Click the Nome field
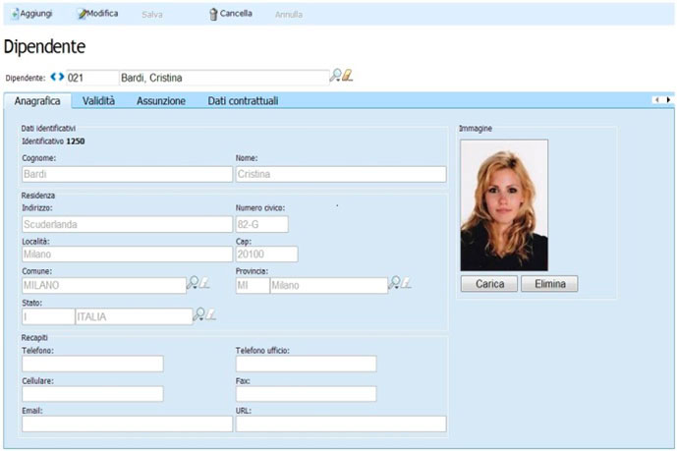This screenshot has height=451, width=677. tap(341, 174)
